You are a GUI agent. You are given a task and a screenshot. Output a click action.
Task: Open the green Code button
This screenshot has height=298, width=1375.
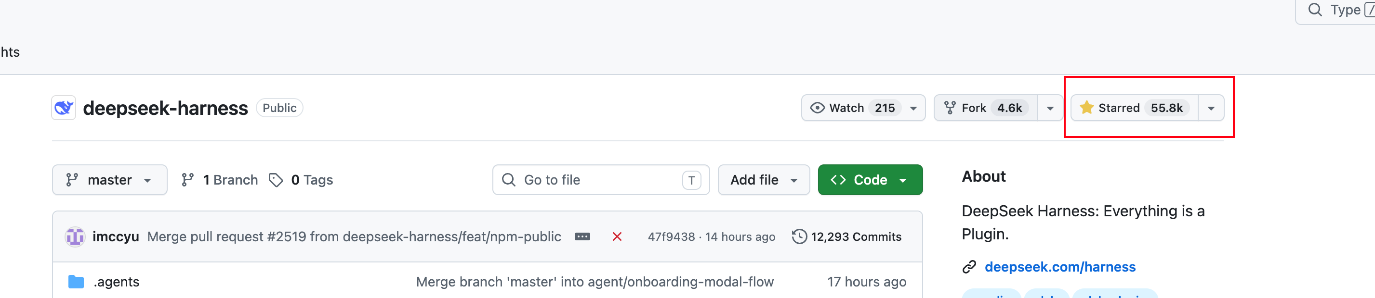click(870, 180)
